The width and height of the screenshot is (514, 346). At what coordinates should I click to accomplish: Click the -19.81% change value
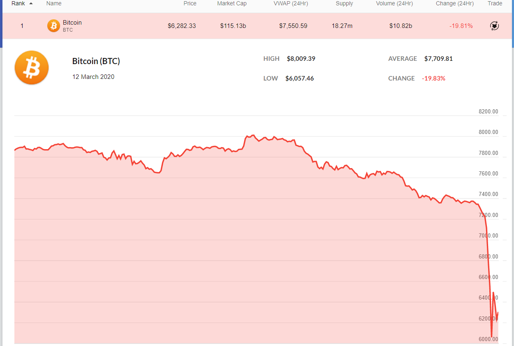coord(461,26)
